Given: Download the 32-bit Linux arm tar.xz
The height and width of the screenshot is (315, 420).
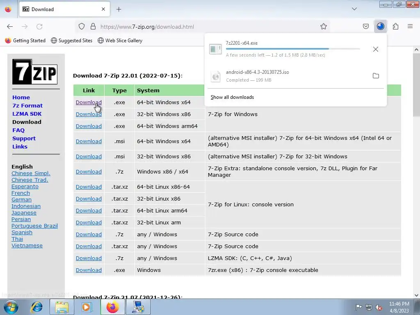Looking at the screenshot, I should 89,223.
